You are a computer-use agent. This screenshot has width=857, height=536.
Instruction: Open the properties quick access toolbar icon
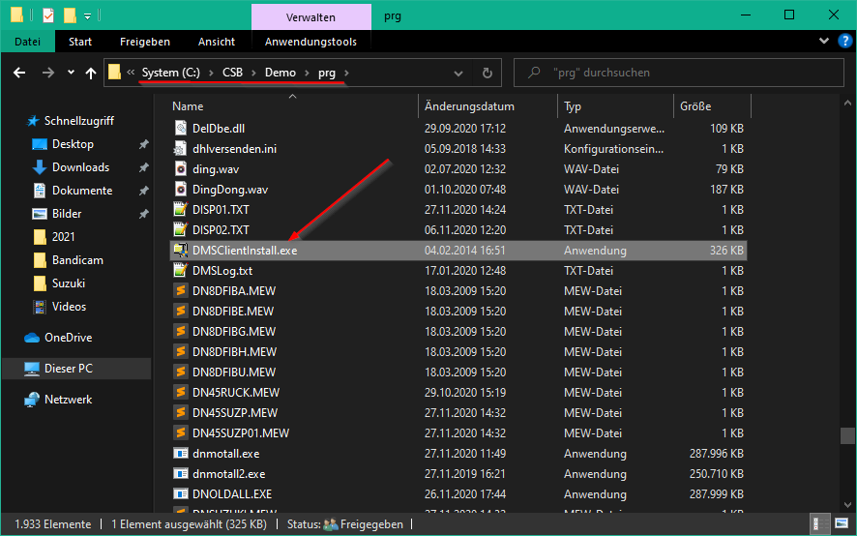click(48, 15)
